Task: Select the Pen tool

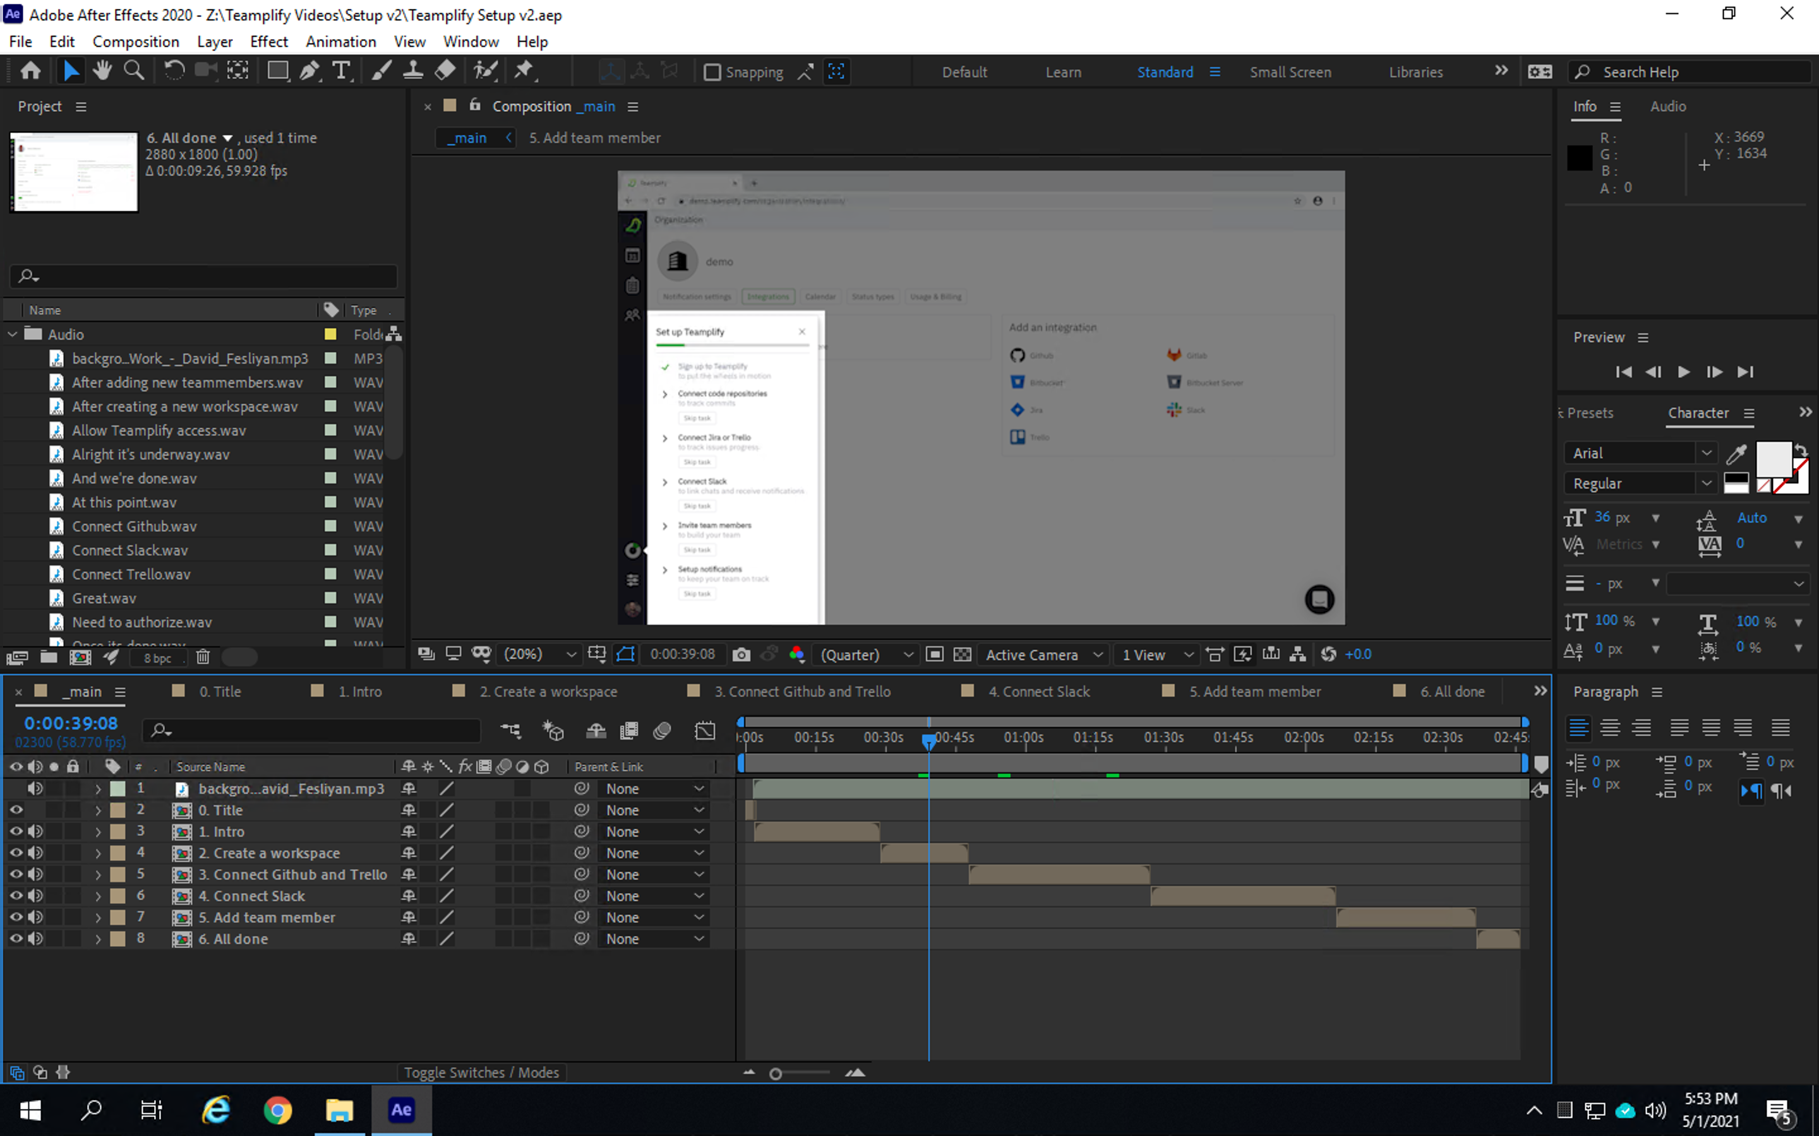Action: pos(309,71)
